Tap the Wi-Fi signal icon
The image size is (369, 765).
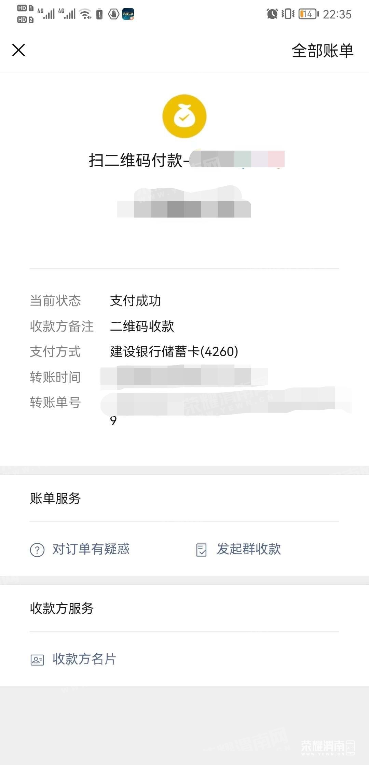[85, 14]
